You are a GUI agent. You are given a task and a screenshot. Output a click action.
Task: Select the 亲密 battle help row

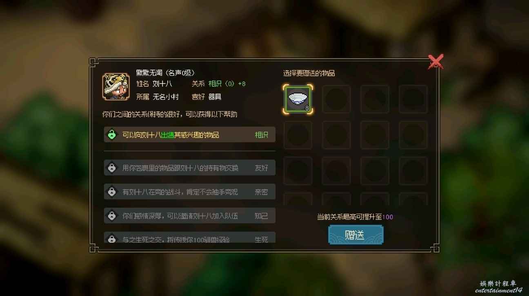coord(190,192)
